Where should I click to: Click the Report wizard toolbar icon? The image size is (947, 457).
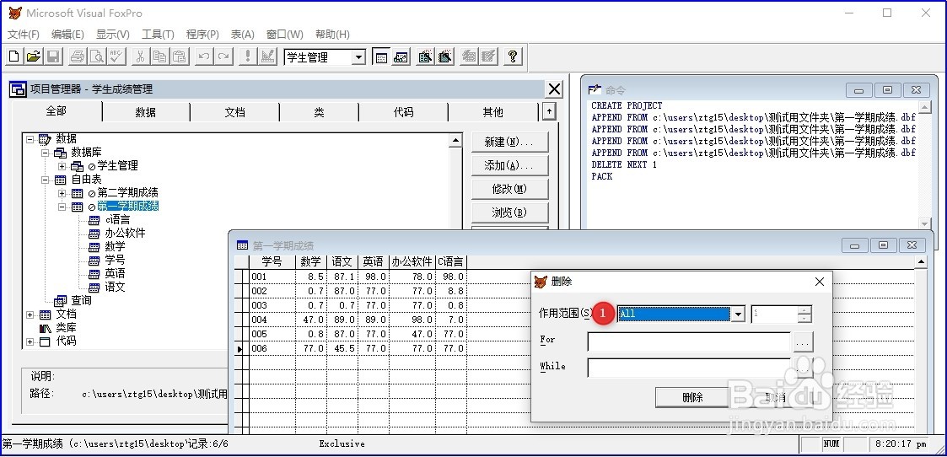445,56
